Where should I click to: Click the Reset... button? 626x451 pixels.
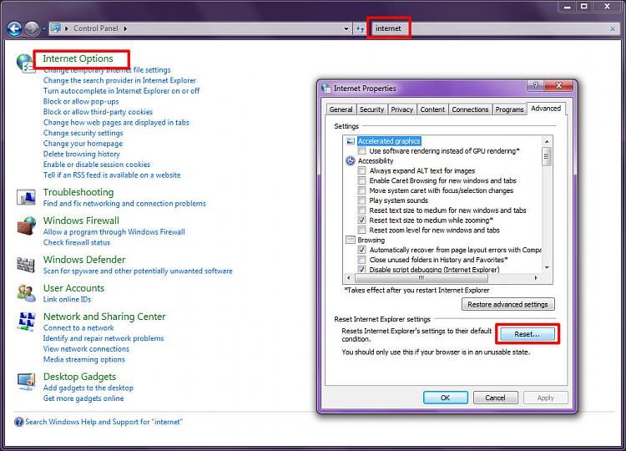pyautogui.click(x=527, y=334)
